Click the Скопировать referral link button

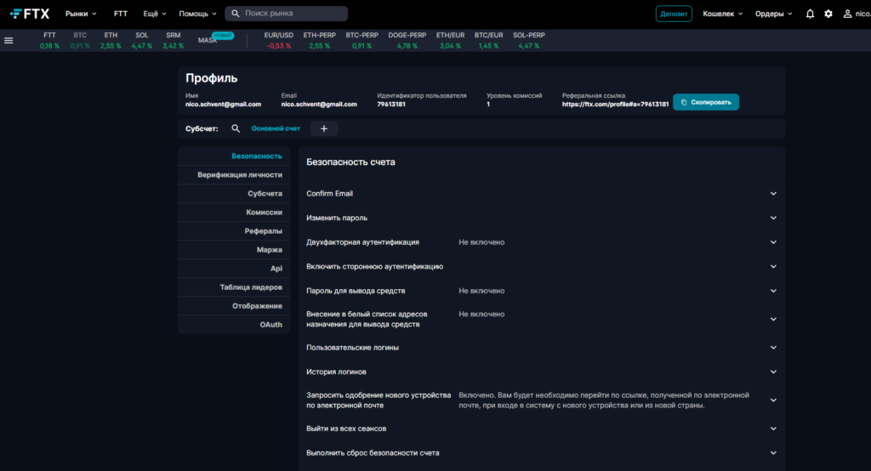pos(706,102)
